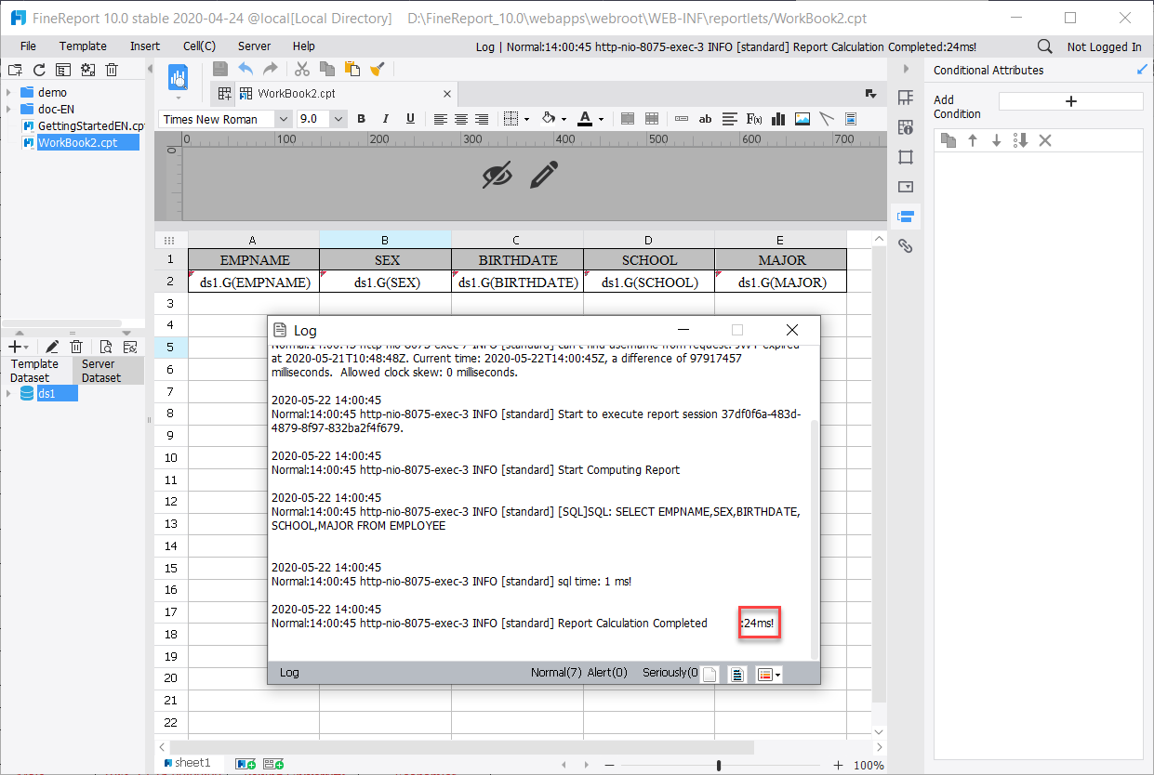This screenshot has height=775, width=1154.
Task: Toggle Bold formatting
Action: click(x=361, y=119)
